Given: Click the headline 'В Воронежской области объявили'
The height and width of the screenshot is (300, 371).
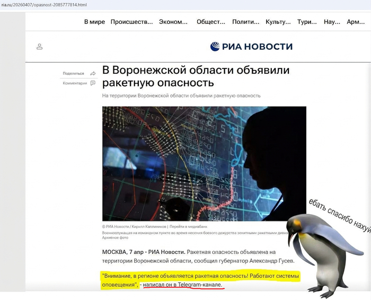Looking at the screenshot, I should tap(196, 70).
